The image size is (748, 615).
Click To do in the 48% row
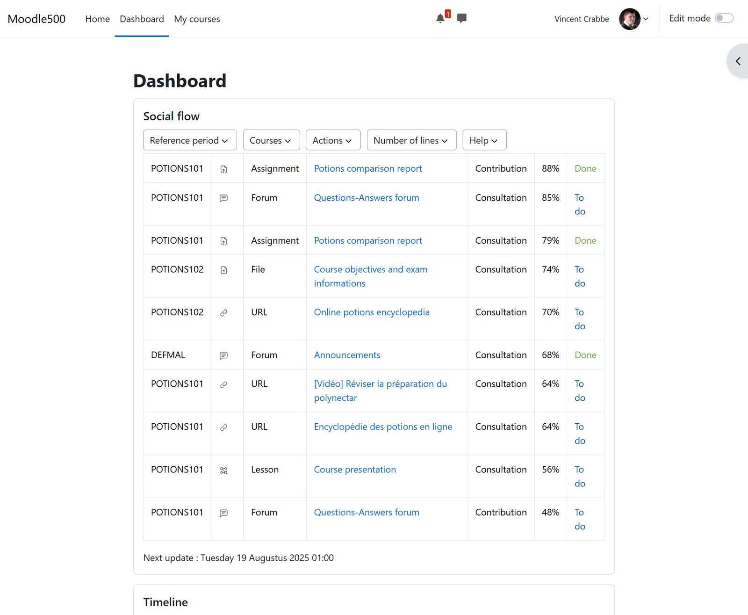coord(580,519)
